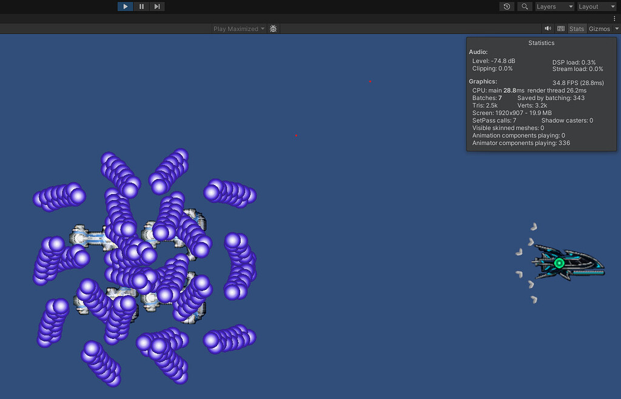
Task: Click the FPS reading in the Statistics panel
Action: coord(577,82)
